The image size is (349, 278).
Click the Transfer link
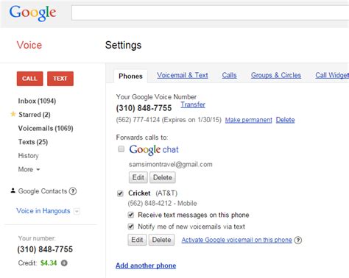click(x=193, y=104)
